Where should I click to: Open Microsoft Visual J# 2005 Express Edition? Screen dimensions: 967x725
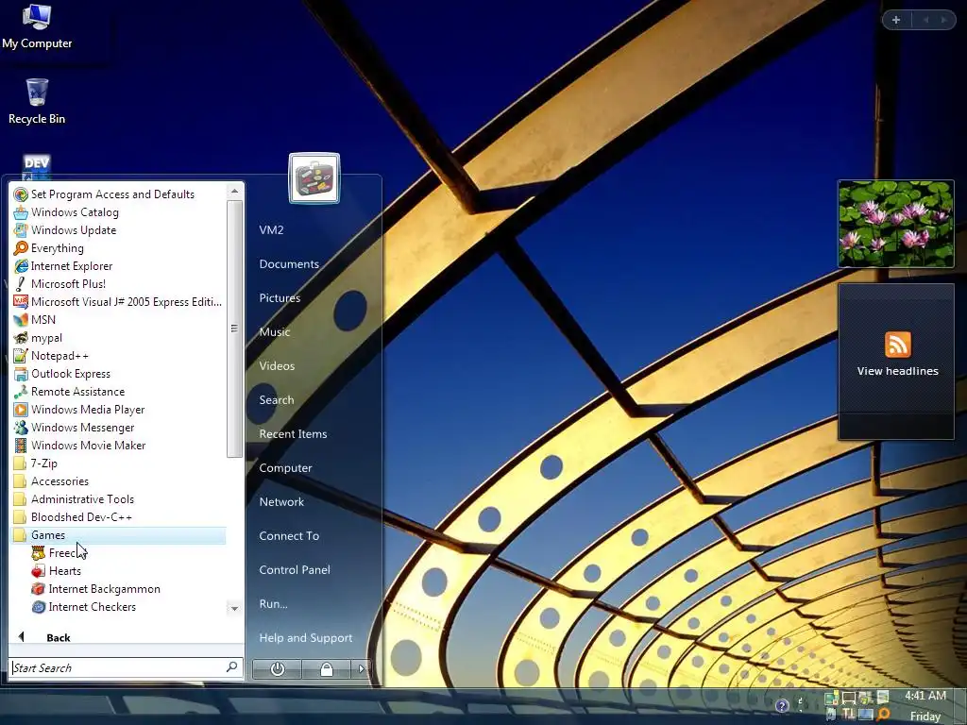coord(118,301)
